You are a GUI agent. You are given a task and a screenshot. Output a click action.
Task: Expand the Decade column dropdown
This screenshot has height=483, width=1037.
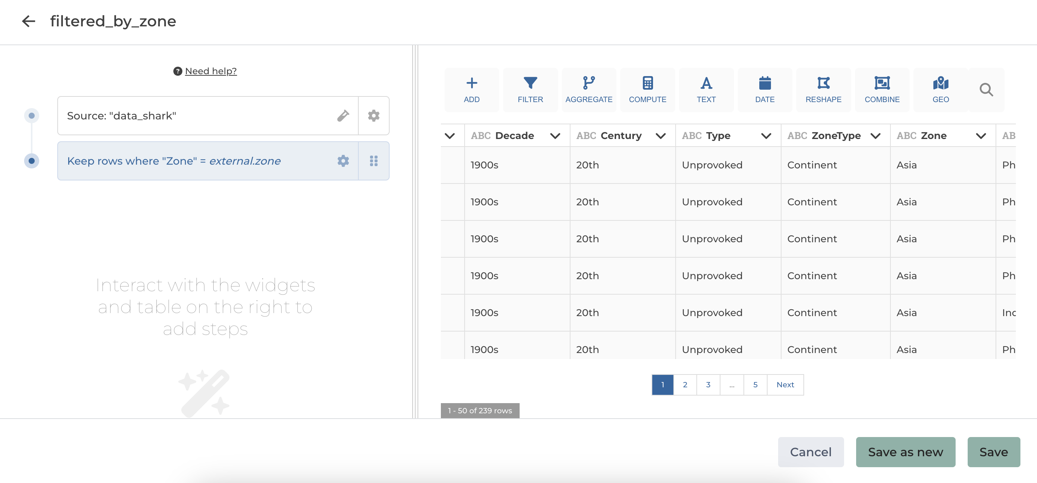(x=555, y=136)
